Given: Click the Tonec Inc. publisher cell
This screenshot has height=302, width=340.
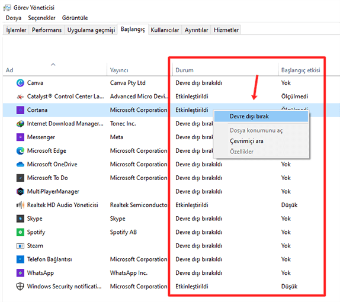Looking at the screenshot, I should coord(123,124).
